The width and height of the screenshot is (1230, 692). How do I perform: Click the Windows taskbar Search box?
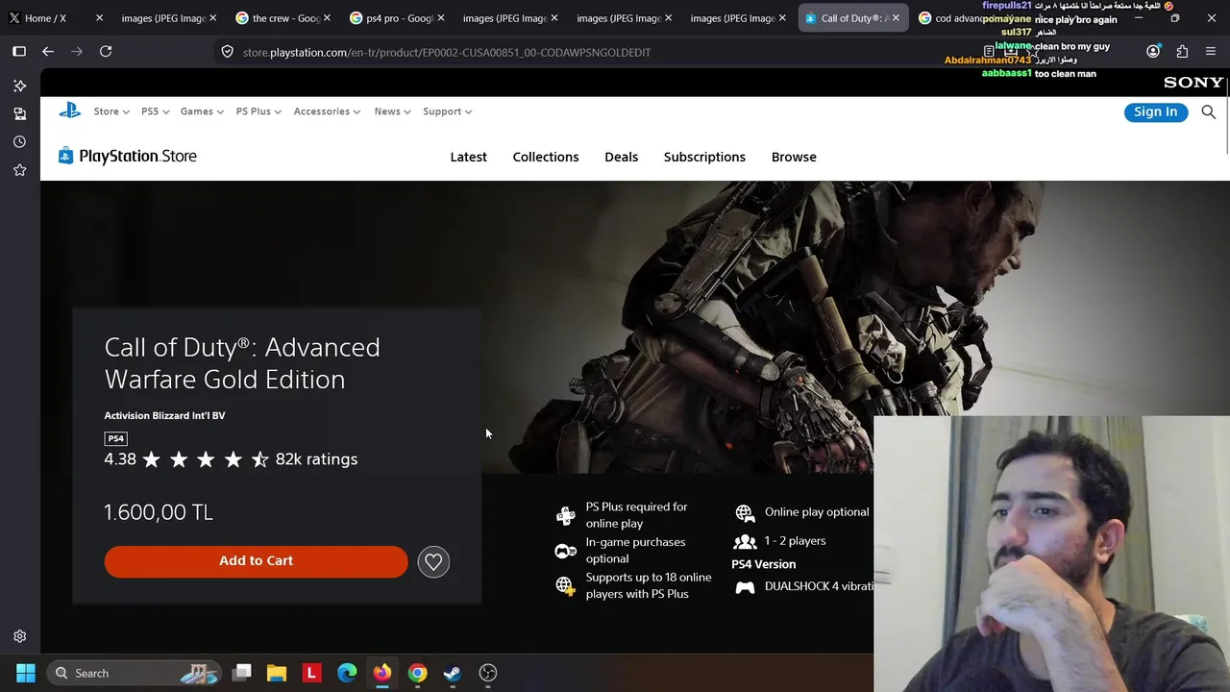click(x=133, y=673)
